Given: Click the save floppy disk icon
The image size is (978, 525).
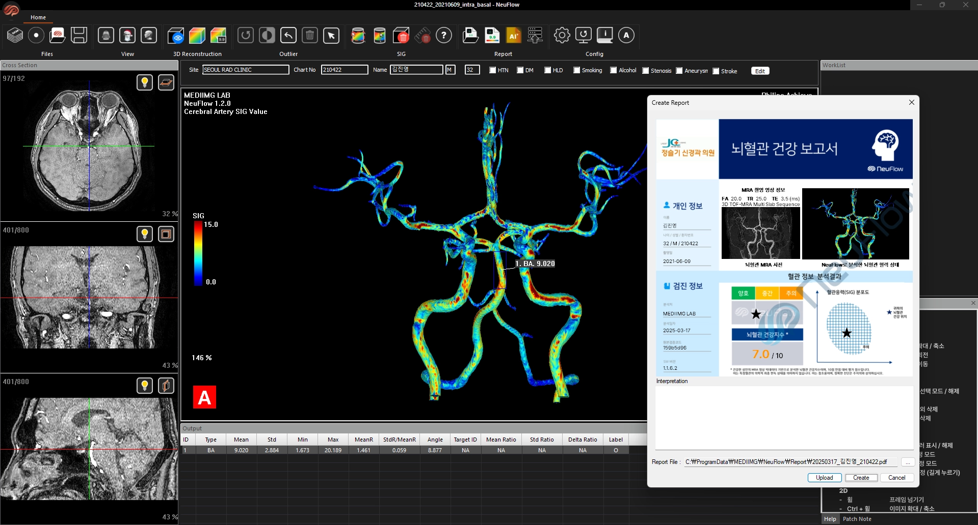Looking at the screenshot, I should [x=79, y=36].
